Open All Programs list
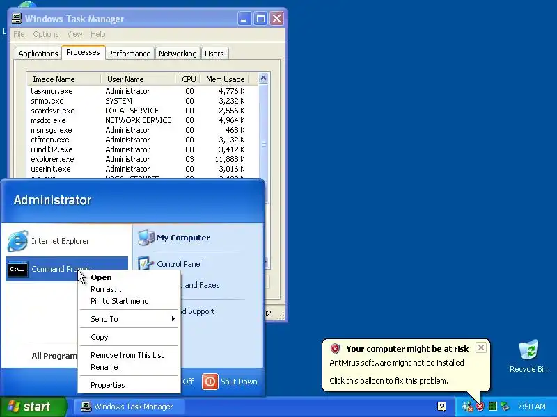Image resolution: width=557 pixels, height=417 pixels. pos(54,356)
